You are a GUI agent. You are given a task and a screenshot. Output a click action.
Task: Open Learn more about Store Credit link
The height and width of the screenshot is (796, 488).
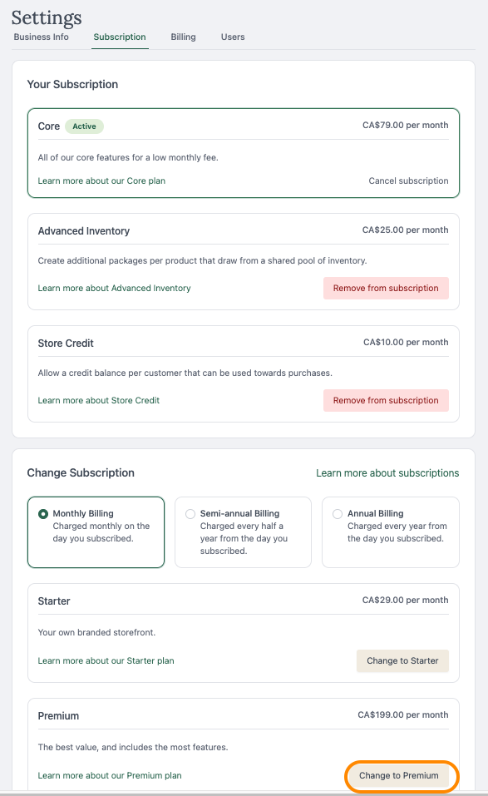pos(98,401)
